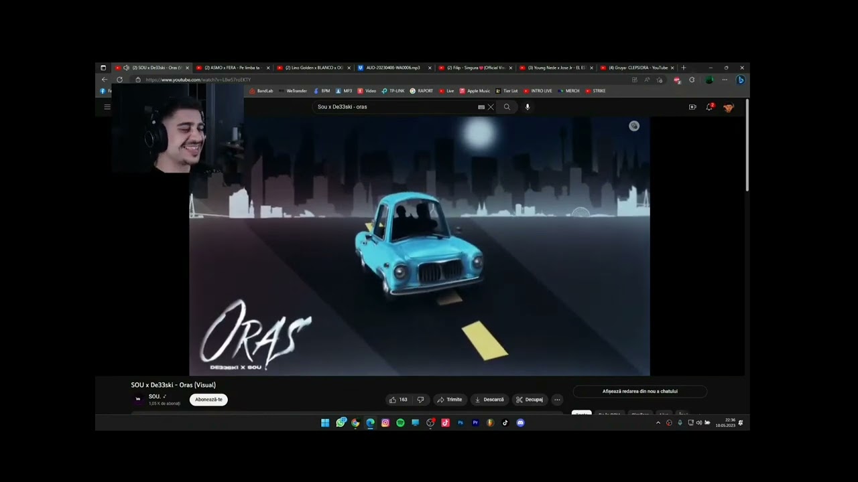The width and height of the screenshot is (858, 482).
Task: Show hidden system tray icons
Action: [658, 422]
